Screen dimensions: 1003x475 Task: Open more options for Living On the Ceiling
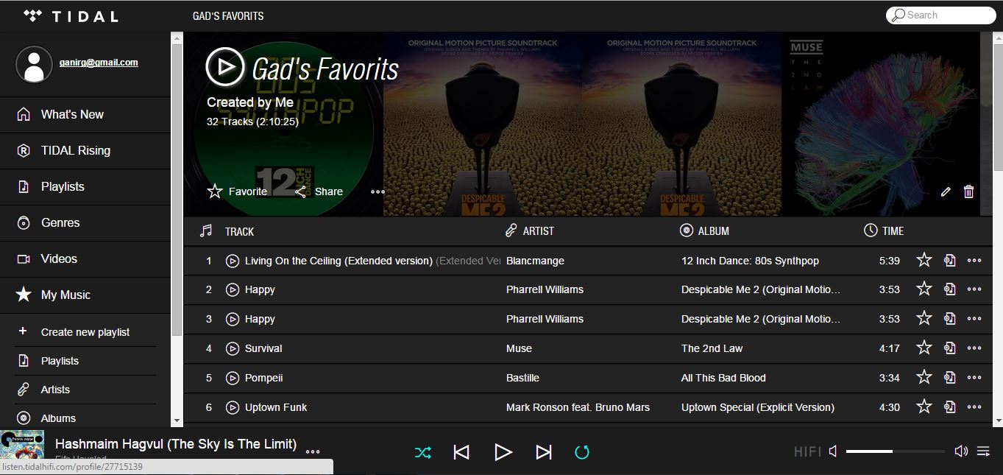(974, 261)
